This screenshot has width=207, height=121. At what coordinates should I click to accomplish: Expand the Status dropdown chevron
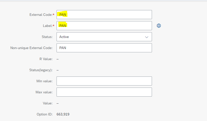tap(146, 37)
